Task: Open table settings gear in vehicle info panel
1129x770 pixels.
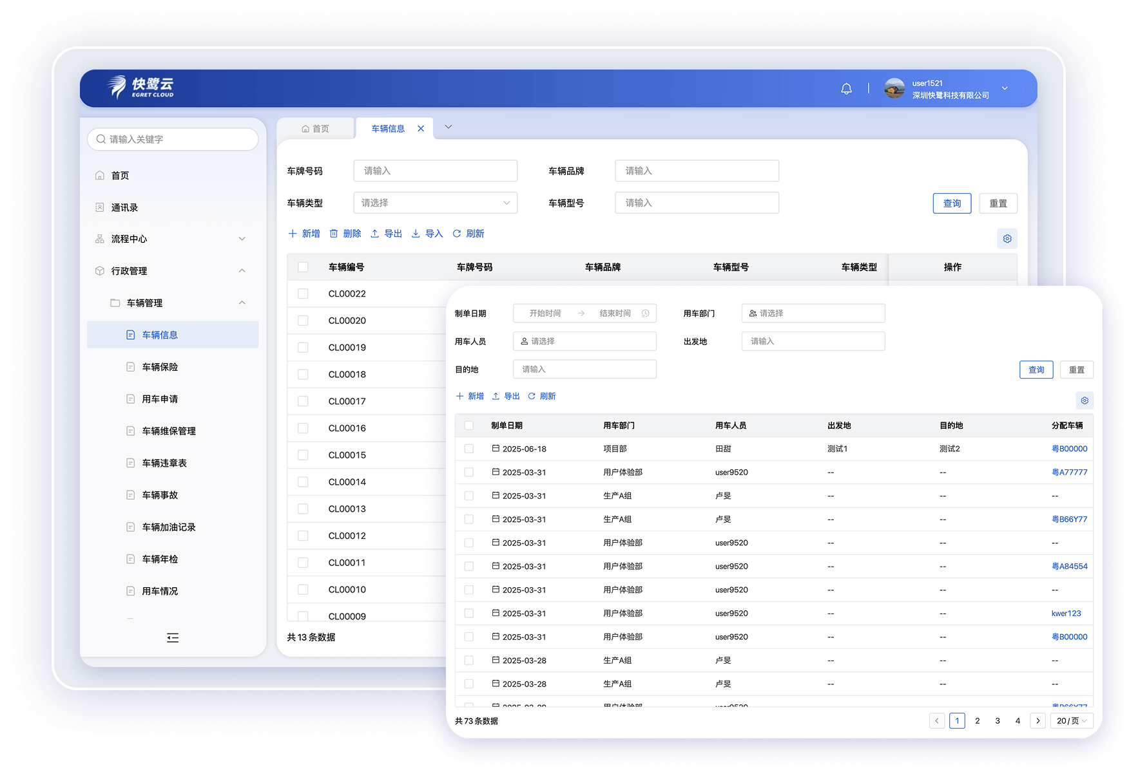Action: pyautogui.click(x=1007, y=239)
